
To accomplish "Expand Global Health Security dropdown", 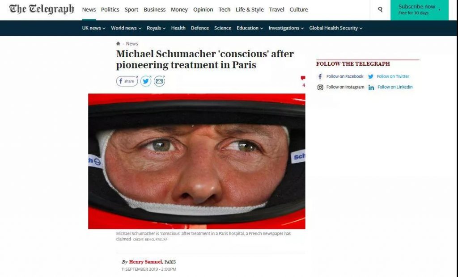I will (335, 28).
